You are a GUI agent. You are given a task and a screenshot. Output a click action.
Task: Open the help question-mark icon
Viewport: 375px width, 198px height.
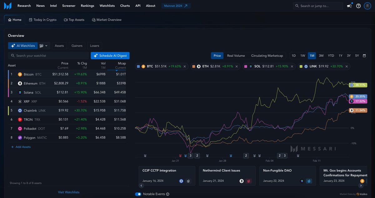[358, 6]
